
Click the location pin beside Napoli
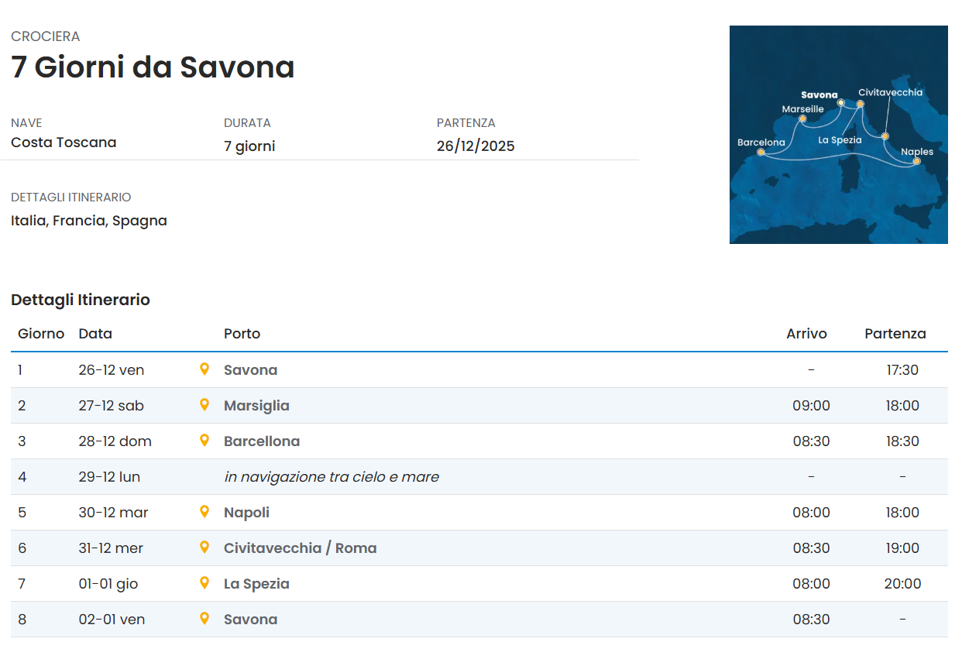click(x=204, y=511)
